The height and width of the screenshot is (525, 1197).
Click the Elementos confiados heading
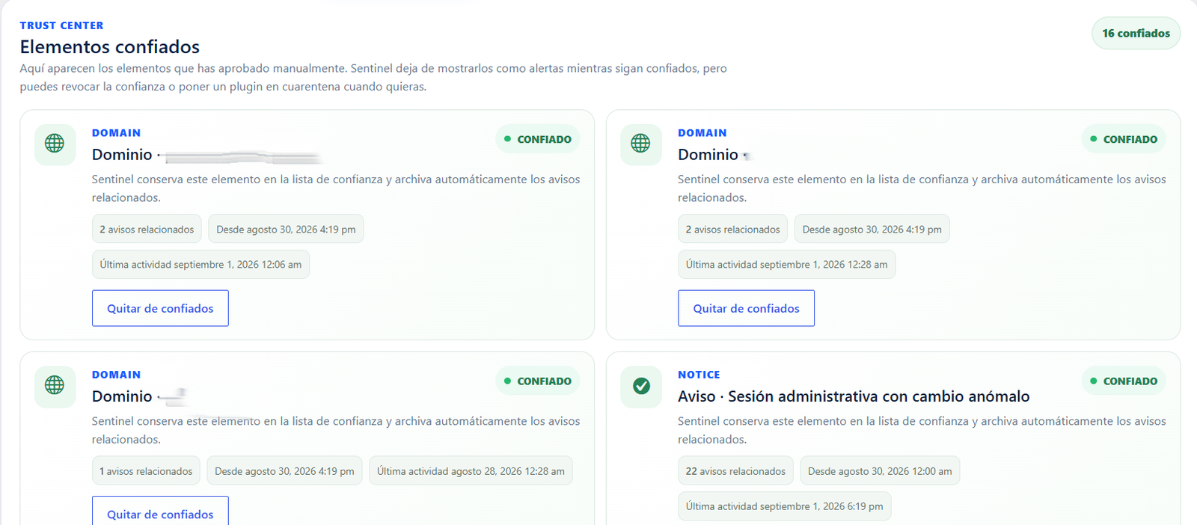(x=110, y=47)
